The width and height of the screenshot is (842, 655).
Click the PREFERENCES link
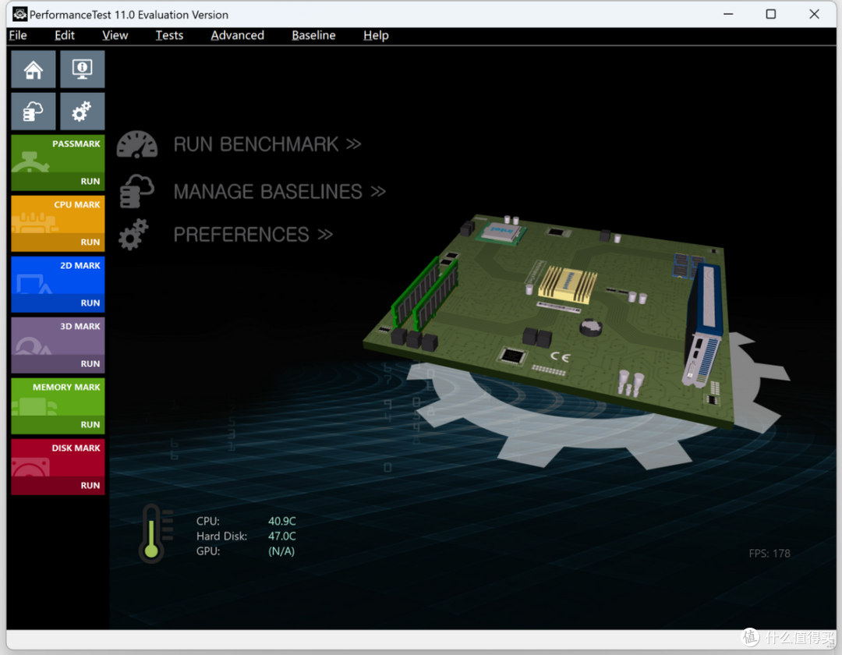click(x=253, y=235)
